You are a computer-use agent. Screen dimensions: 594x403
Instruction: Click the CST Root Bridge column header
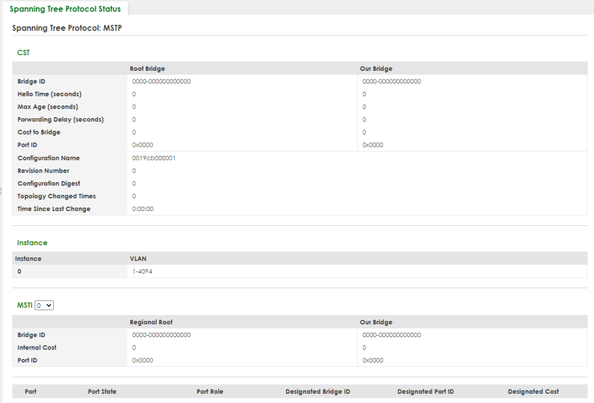[147, 69]
